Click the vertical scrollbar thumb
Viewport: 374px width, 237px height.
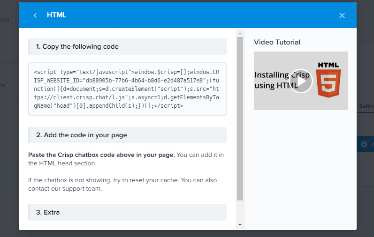pyautogui.click(x=240, y=117)
